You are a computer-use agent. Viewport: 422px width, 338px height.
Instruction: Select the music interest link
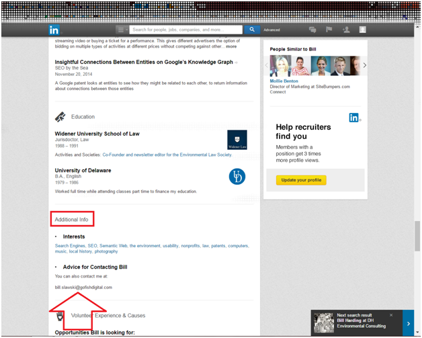pos(60,251)
